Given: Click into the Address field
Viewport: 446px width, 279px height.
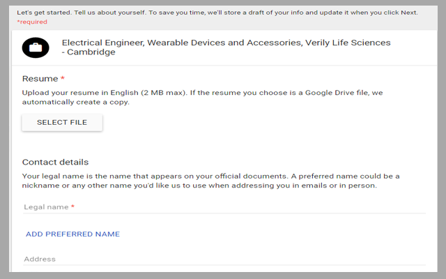Looking at the screenshot, I should pos(223,259).
